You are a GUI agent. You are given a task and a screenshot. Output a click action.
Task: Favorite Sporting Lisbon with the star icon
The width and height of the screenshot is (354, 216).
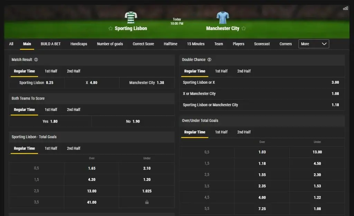coord(110,28)
